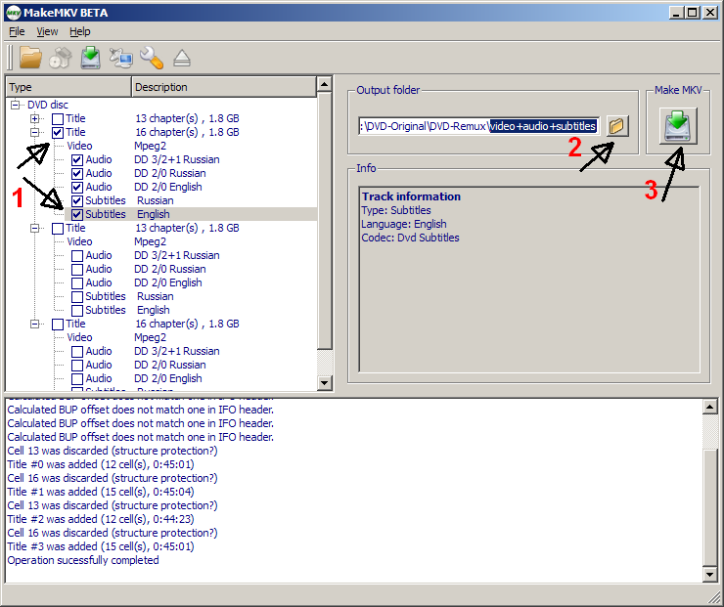Uncheck checked Audio DD 2/0 Russian
The image size is (724, 607).
(77, 174)
